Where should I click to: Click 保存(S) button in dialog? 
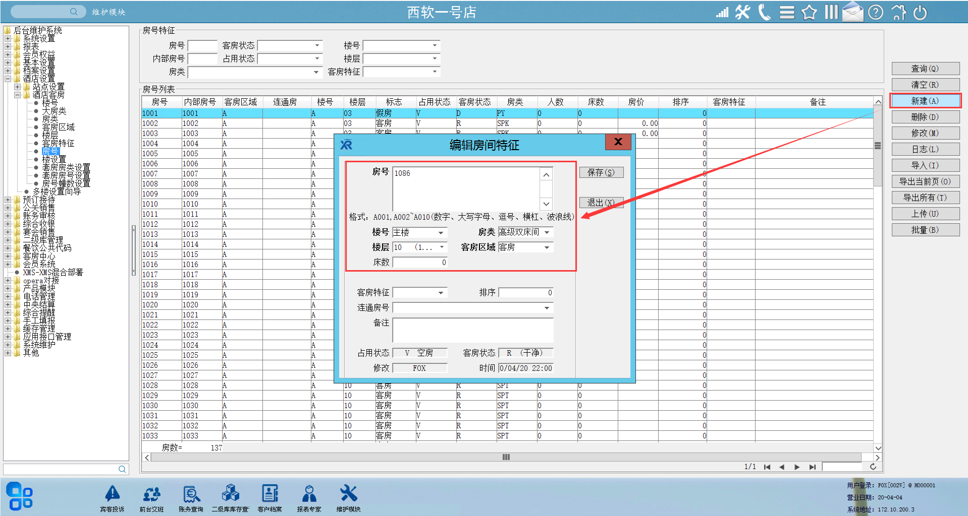(x=601, y=172)
